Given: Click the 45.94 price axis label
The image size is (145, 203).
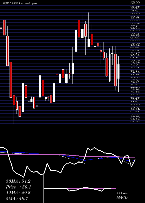Looking at the screenshot, I should click(135, 81).
